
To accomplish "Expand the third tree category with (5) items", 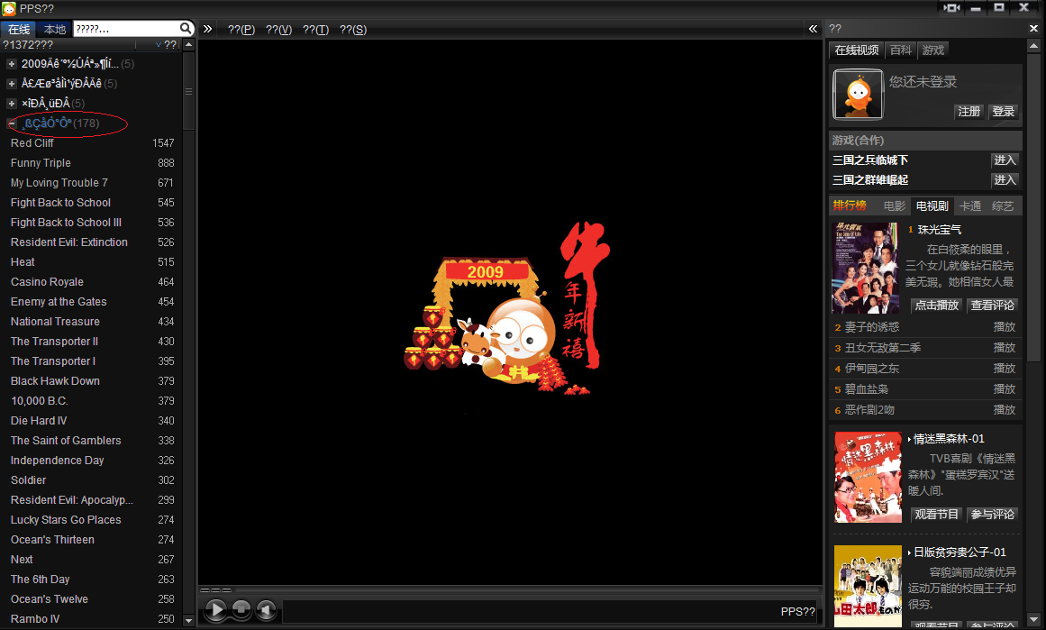I will [12, 104].
